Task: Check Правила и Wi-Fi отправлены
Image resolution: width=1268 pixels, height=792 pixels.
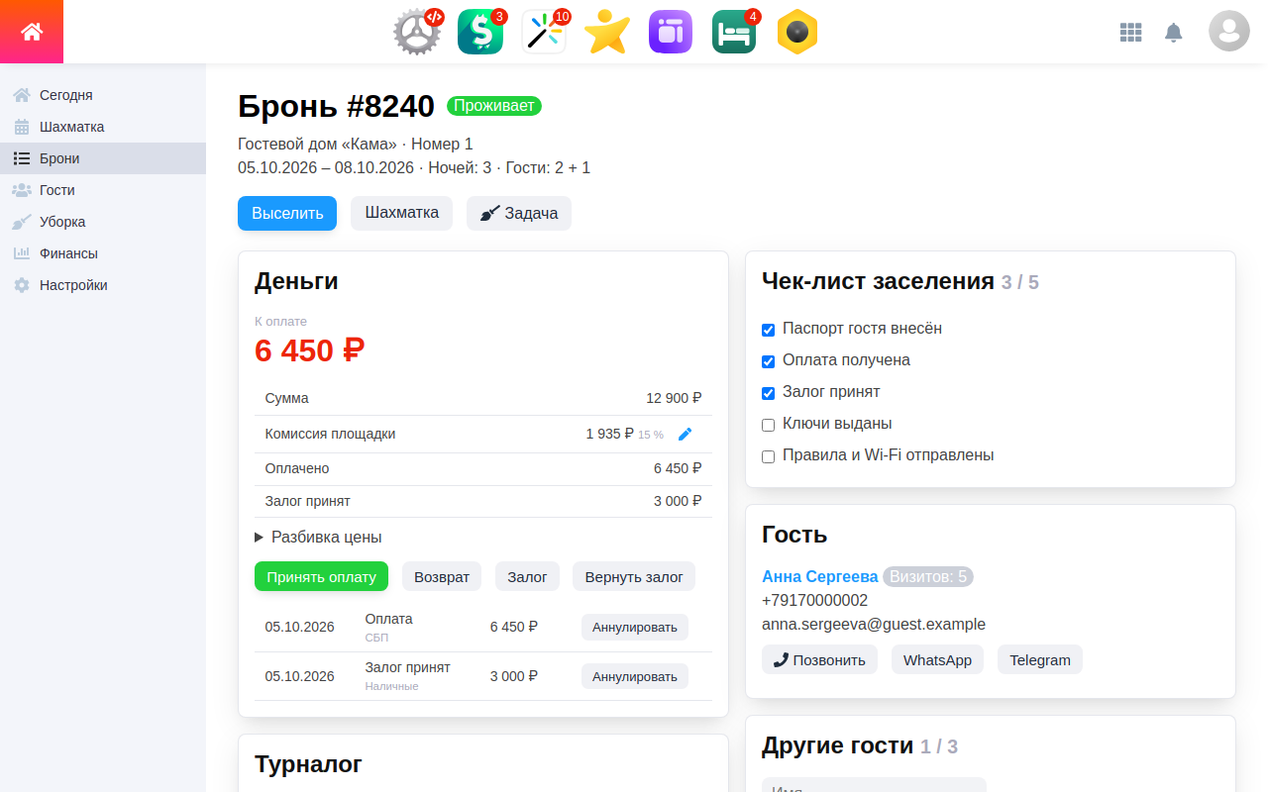Action: (x=768, y=456)
